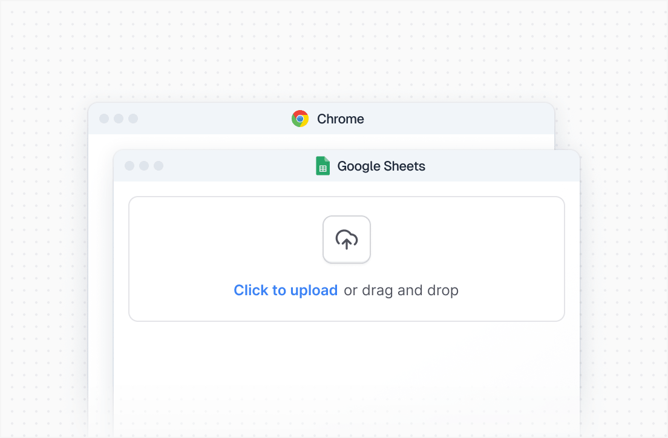
Task: Select the "Google Sheets" window title text
Action: [x=381, y=166]
